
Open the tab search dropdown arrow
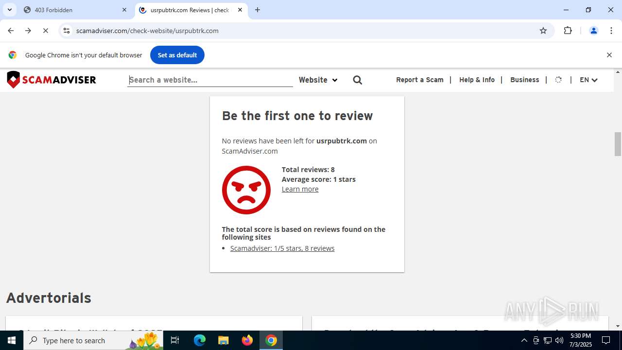point(10,10)
